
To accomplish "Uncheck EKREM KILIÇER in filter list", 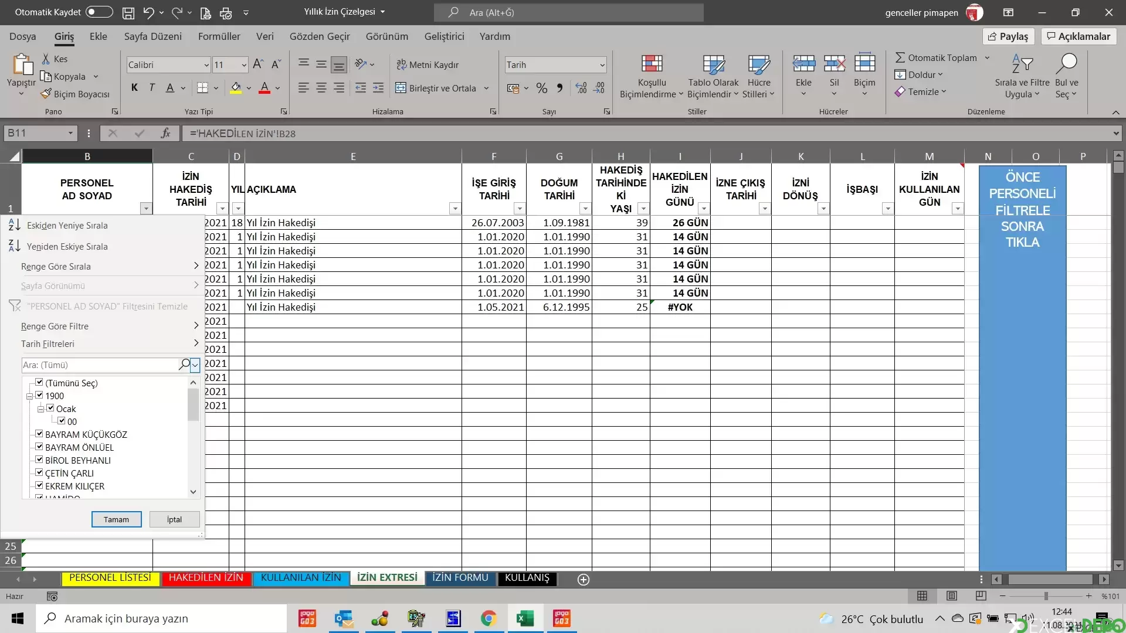I will coord(39,485).
